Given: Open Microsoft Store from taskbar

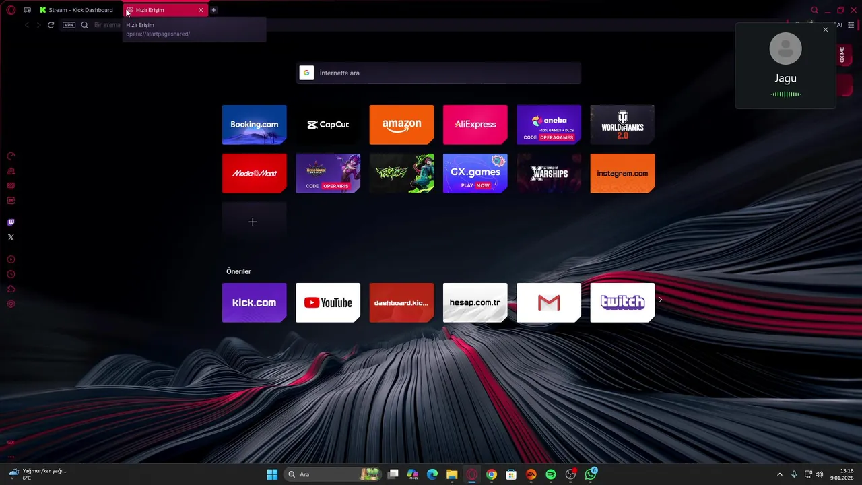Looking at the screenshot, I should [511, 474].
